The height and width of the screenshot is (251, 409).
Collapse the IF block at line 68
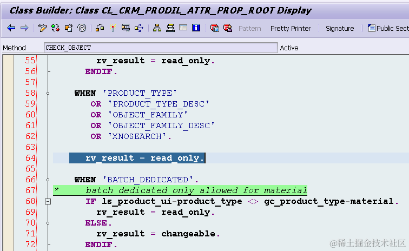(x=48, y=201)
